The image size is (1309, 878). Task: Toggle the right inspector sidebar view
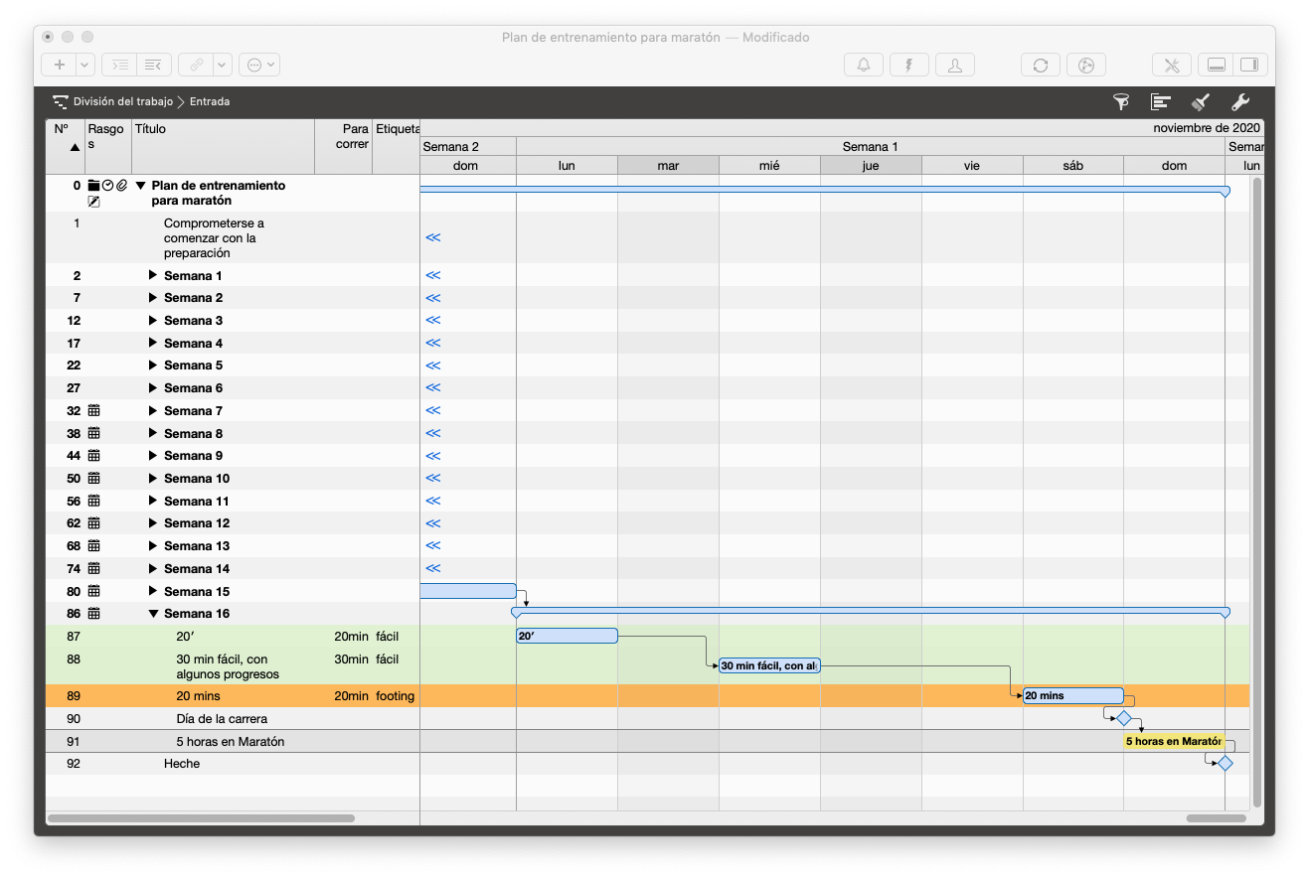pos(1249,64)
